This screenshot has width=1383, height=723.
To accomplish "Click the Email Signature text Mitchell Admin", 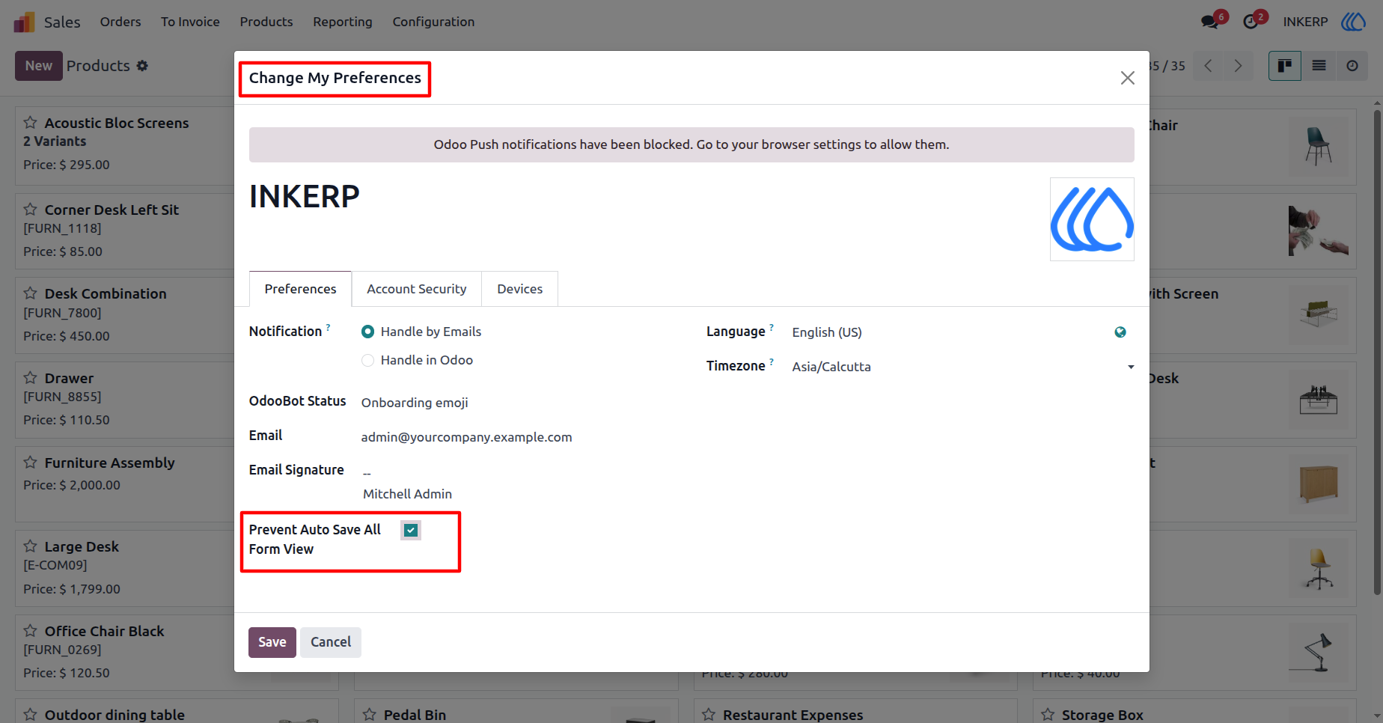I will point(407,494).
